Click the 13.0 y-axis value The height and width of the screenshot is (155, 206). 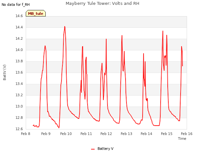(x=19, y=106)
